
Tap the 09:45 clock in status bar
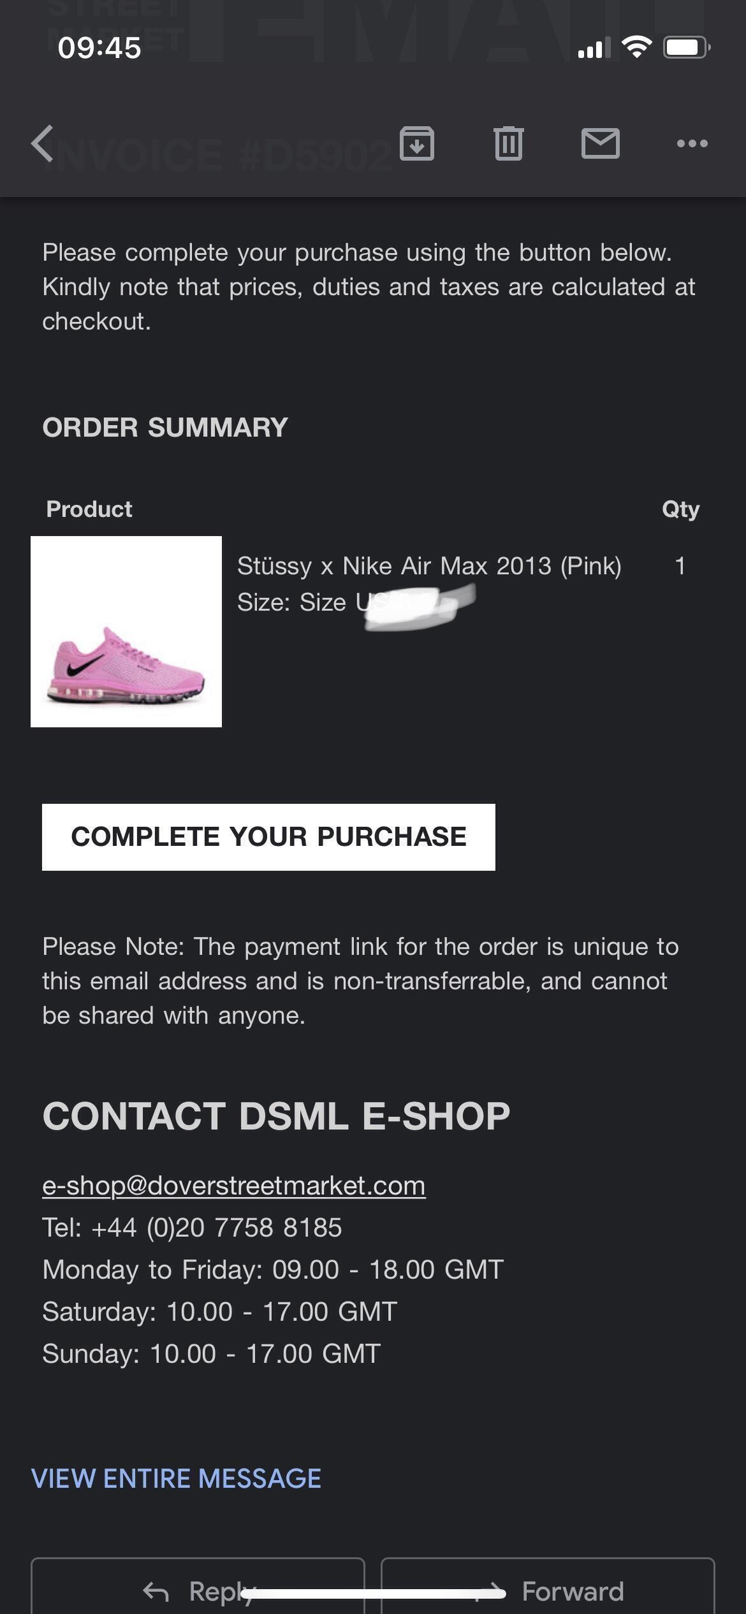(x=99, y=48)
